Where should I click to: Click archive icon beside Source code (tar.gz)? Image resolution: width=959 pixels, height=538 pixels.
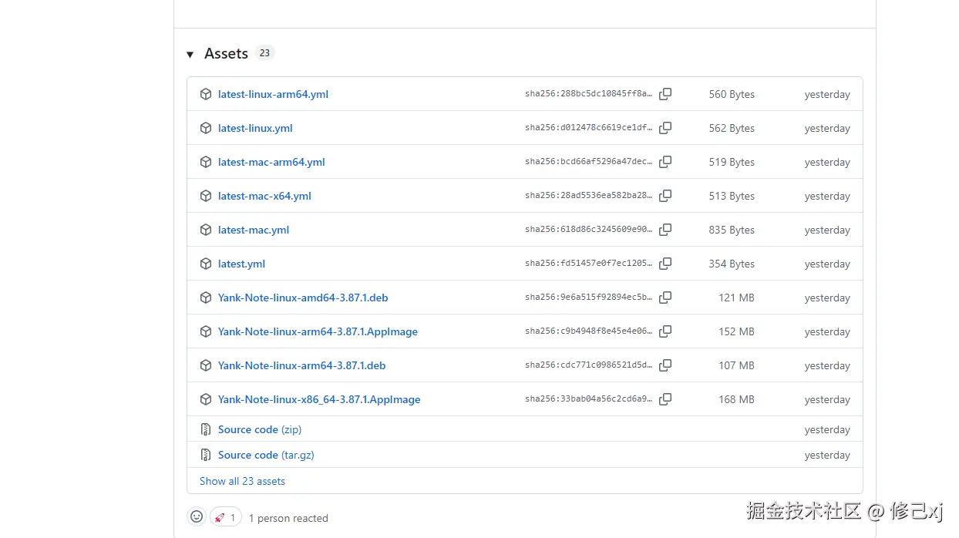pos(206,455)
